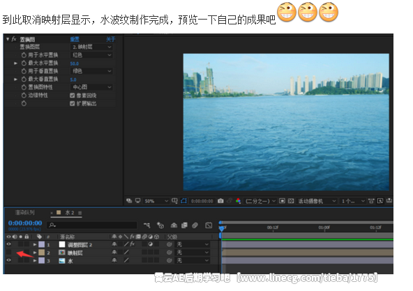This screenshot has height=291, width=413.
Task: Toggle the 扩展输出 checkbox
Action: [73, 103]
